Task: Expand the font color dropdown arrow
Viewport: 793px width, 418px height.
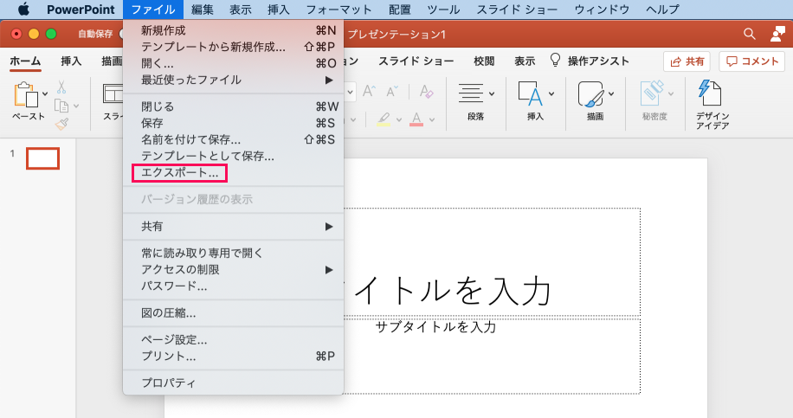Action: 432,119
